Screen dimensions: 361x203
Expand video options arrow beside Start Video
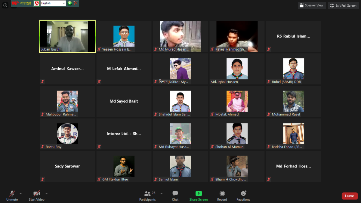pos(46,193)
